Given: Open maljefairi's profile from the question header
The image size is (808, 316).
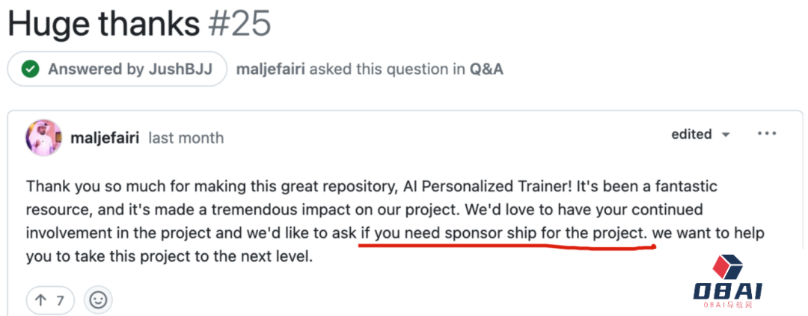Looking at the screenshot, I should (x=270, y=69).
